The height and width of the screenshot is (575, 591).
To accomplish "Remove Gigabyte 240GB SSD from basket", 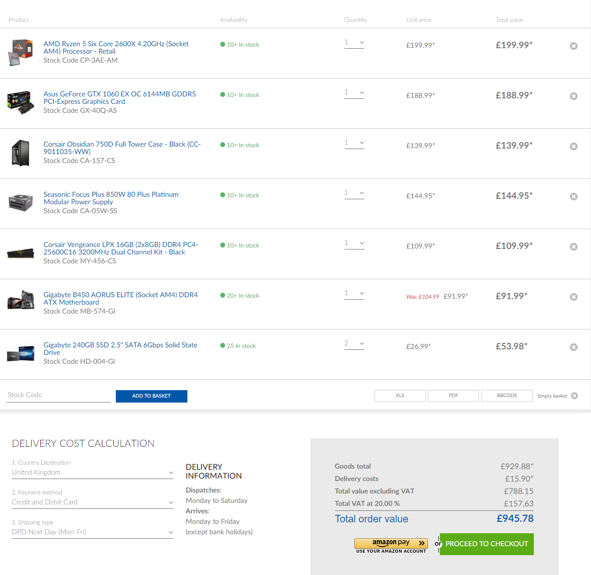I will [574, 347].
